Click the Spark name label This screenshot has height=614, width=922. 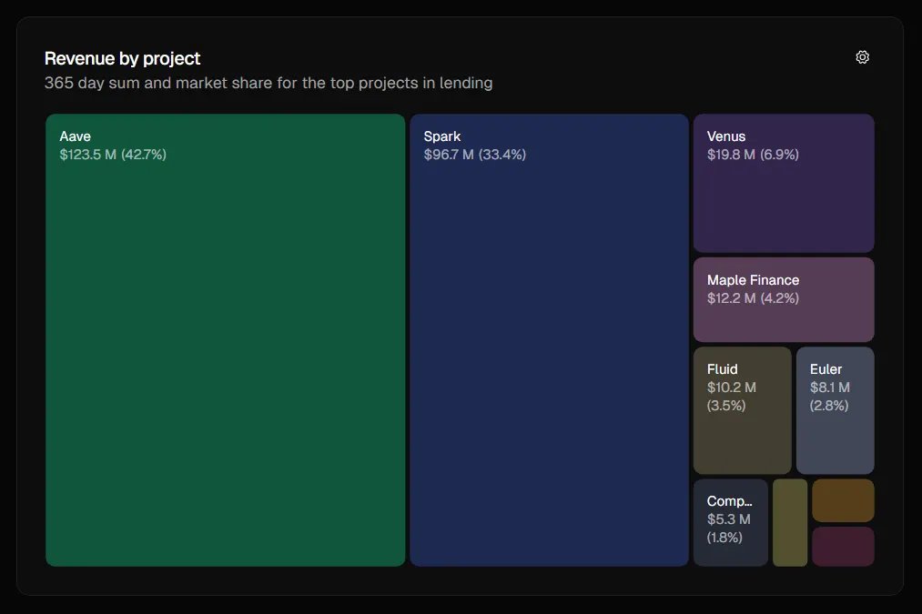tap(442, 136)
